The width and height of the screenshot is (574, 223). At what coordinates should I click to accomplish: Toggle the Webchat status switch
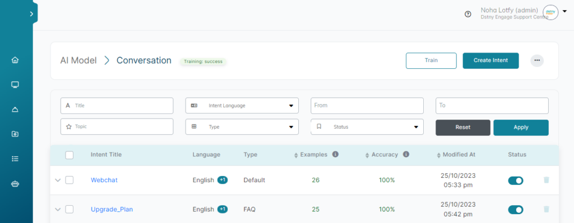click(x=516, y=181)
